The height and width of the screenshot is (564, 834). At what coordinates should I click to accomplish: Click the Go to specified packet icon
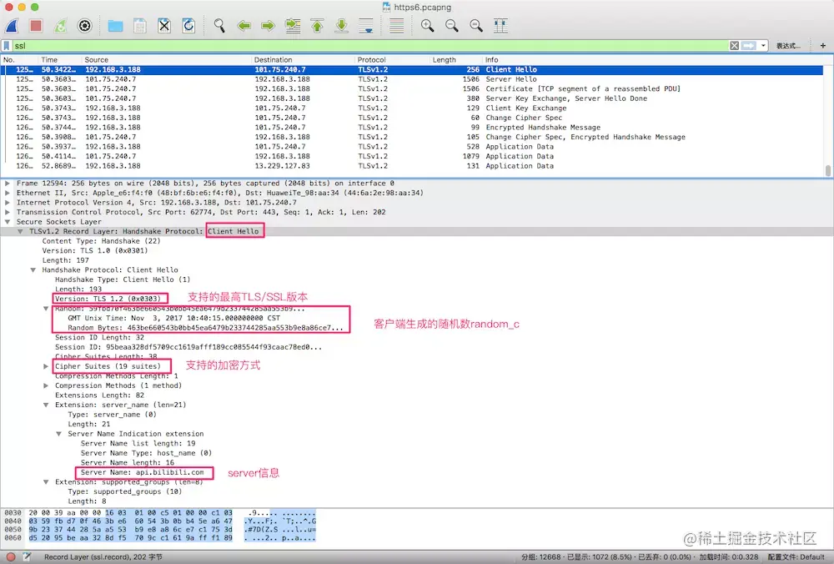(293, 26)
